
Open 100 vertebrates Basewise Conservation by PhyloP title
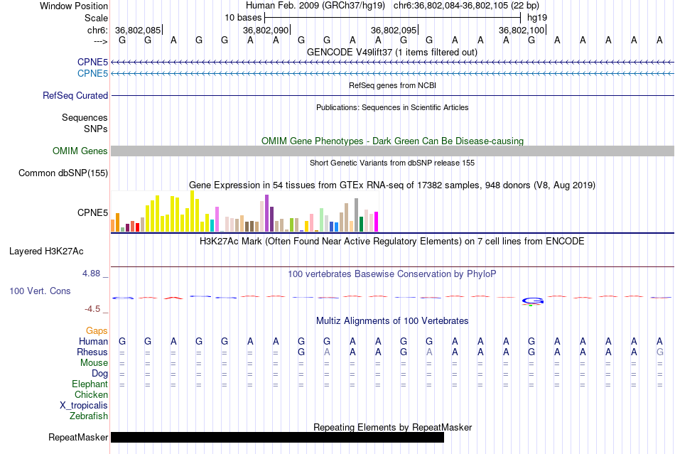click(x=391, y=274)
